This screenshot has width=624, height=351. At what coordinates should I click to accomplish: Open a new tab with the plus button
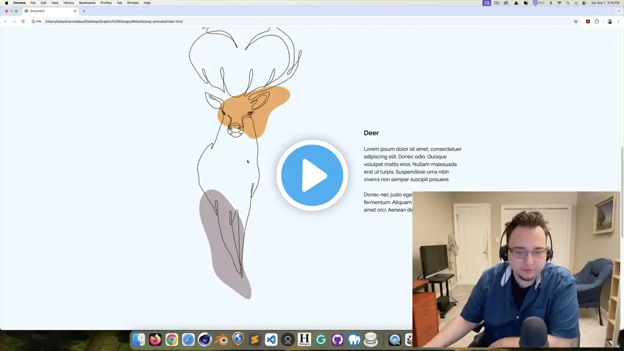coord(84,11)
